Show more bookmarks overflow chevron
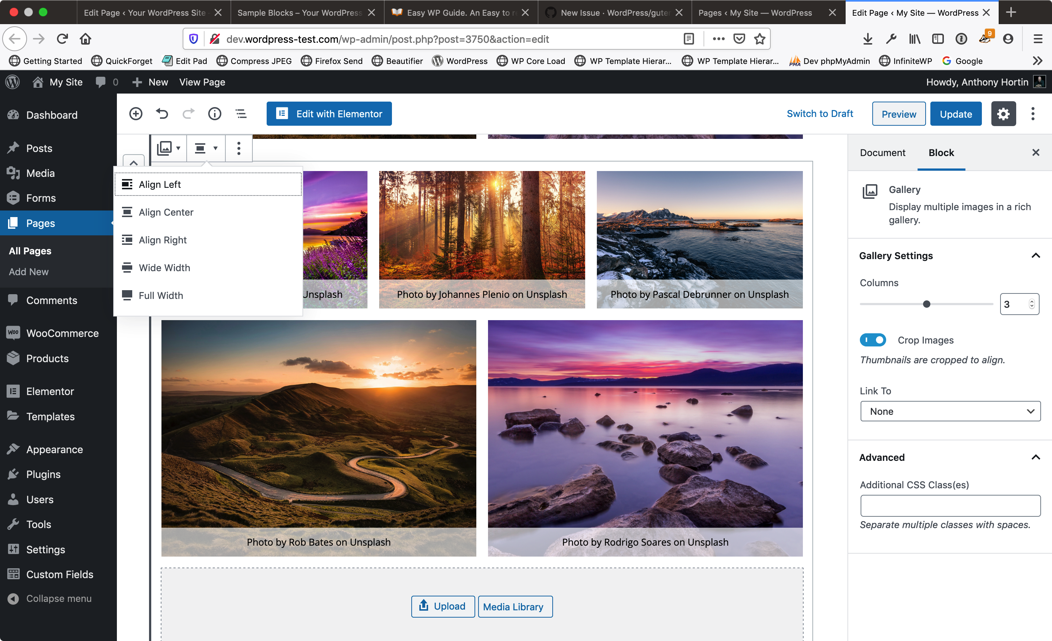Image resolution: width=1052 pixels, height=641 pixels. click(1037, 61)
